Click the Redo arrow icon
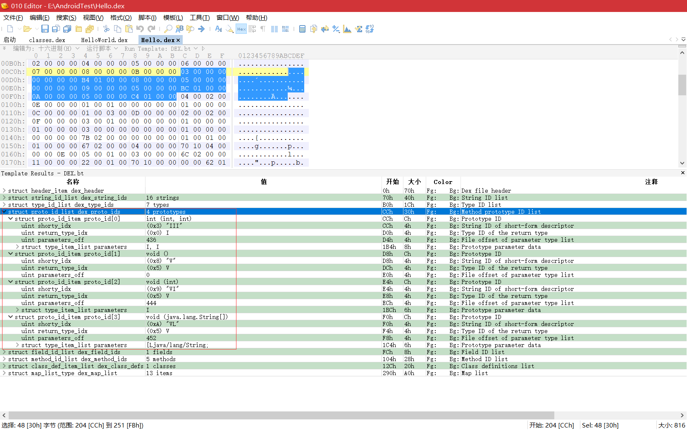 tap(151, 29)
